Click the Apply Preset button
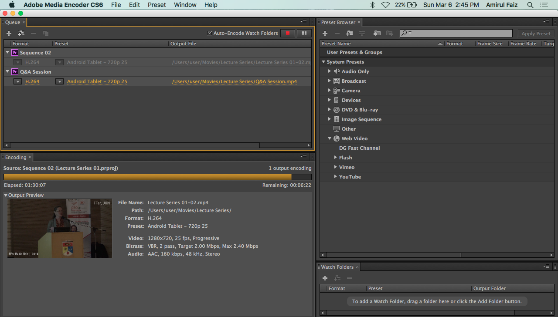The image size is (558, 317). 536,34
